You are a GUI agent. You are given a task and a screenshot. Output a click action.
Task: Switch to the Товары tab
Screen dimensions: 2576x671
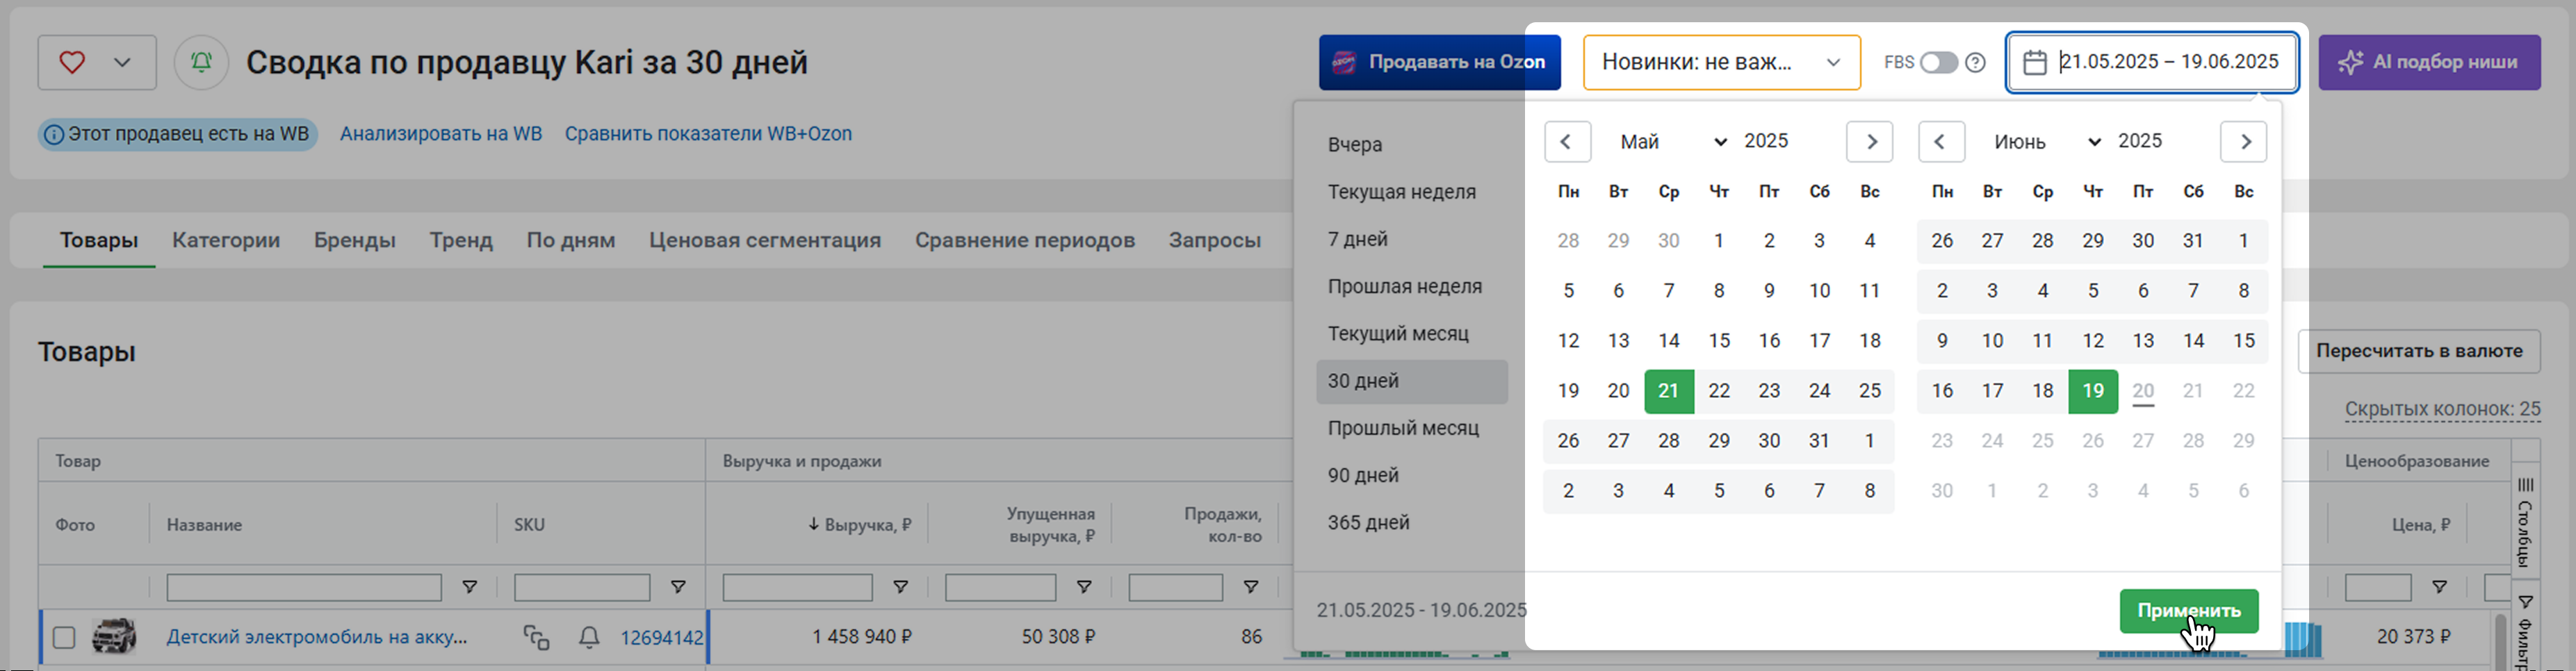(99, 240)
